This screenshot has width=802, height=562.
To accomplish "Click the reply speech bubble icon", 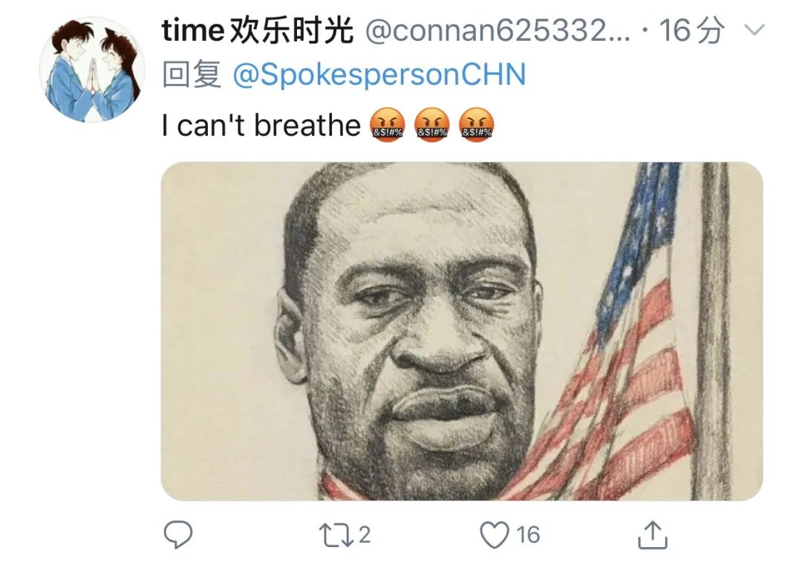I will click(178, 534).
